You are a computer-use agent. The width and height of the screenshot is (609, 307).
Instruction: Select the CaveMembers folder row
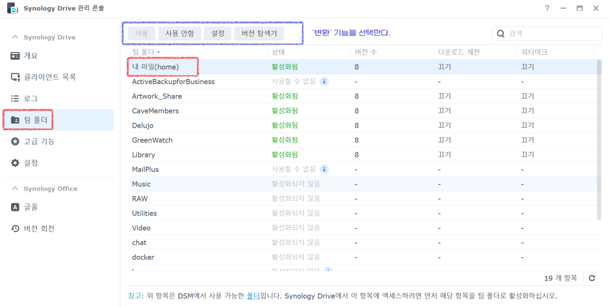(362, 111)
